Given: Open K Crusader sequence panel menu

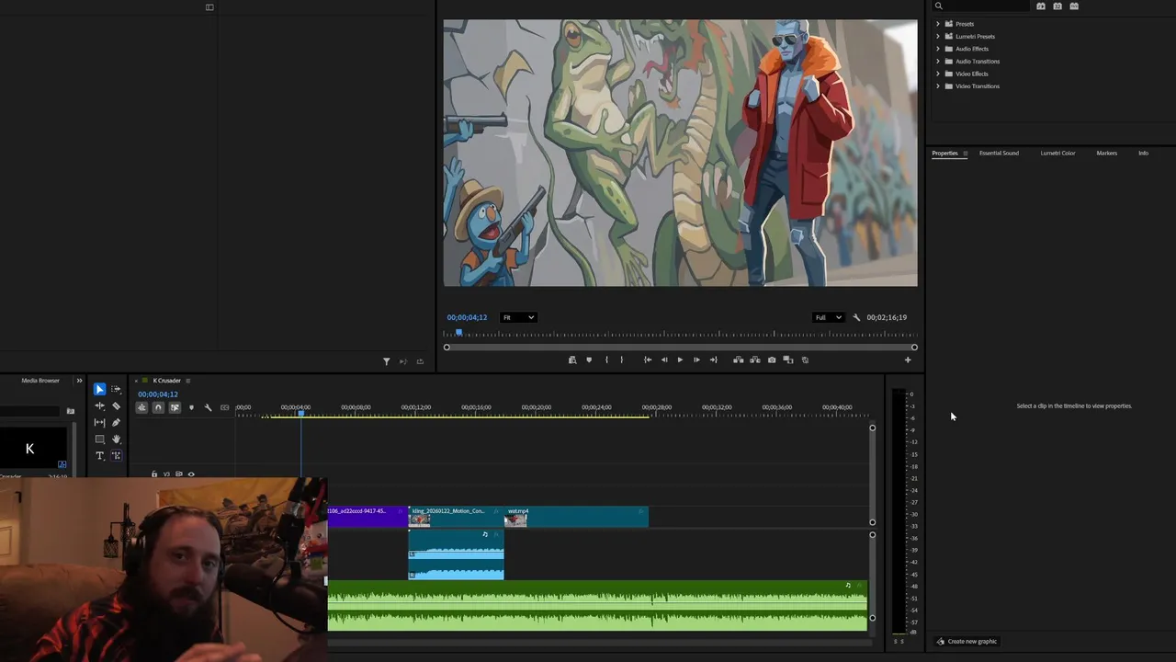Looking at the screenshot, I should (188, 381).
